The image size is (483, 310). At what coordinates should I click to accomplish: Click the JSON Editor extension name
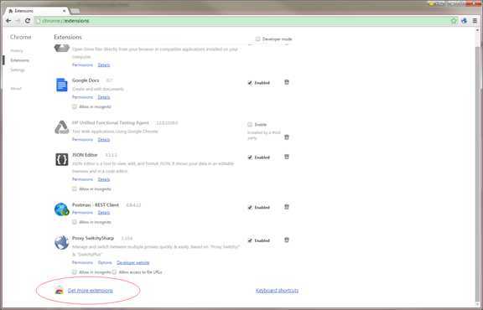(x=85, y=155)
